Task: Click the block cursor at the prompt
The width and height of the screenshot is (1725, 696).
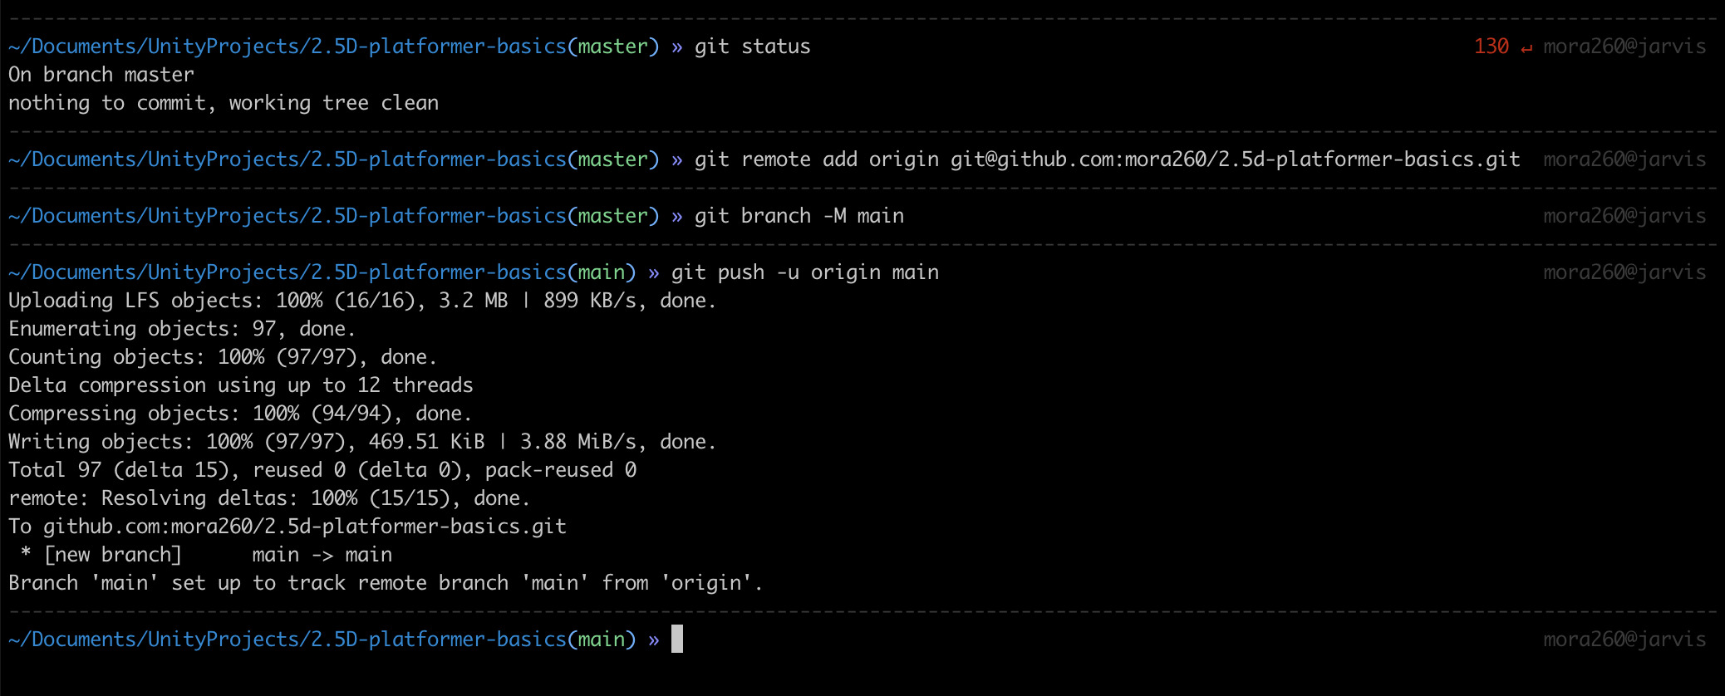Action: pyautogui.click(x=677, y=639)
